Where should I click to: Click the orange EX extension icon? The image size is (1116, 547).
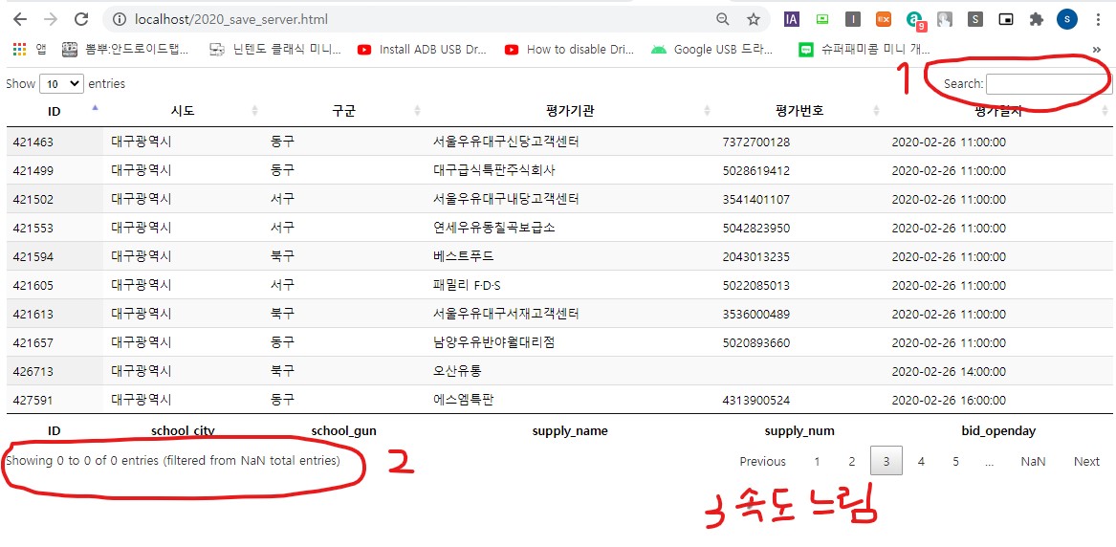884,19
